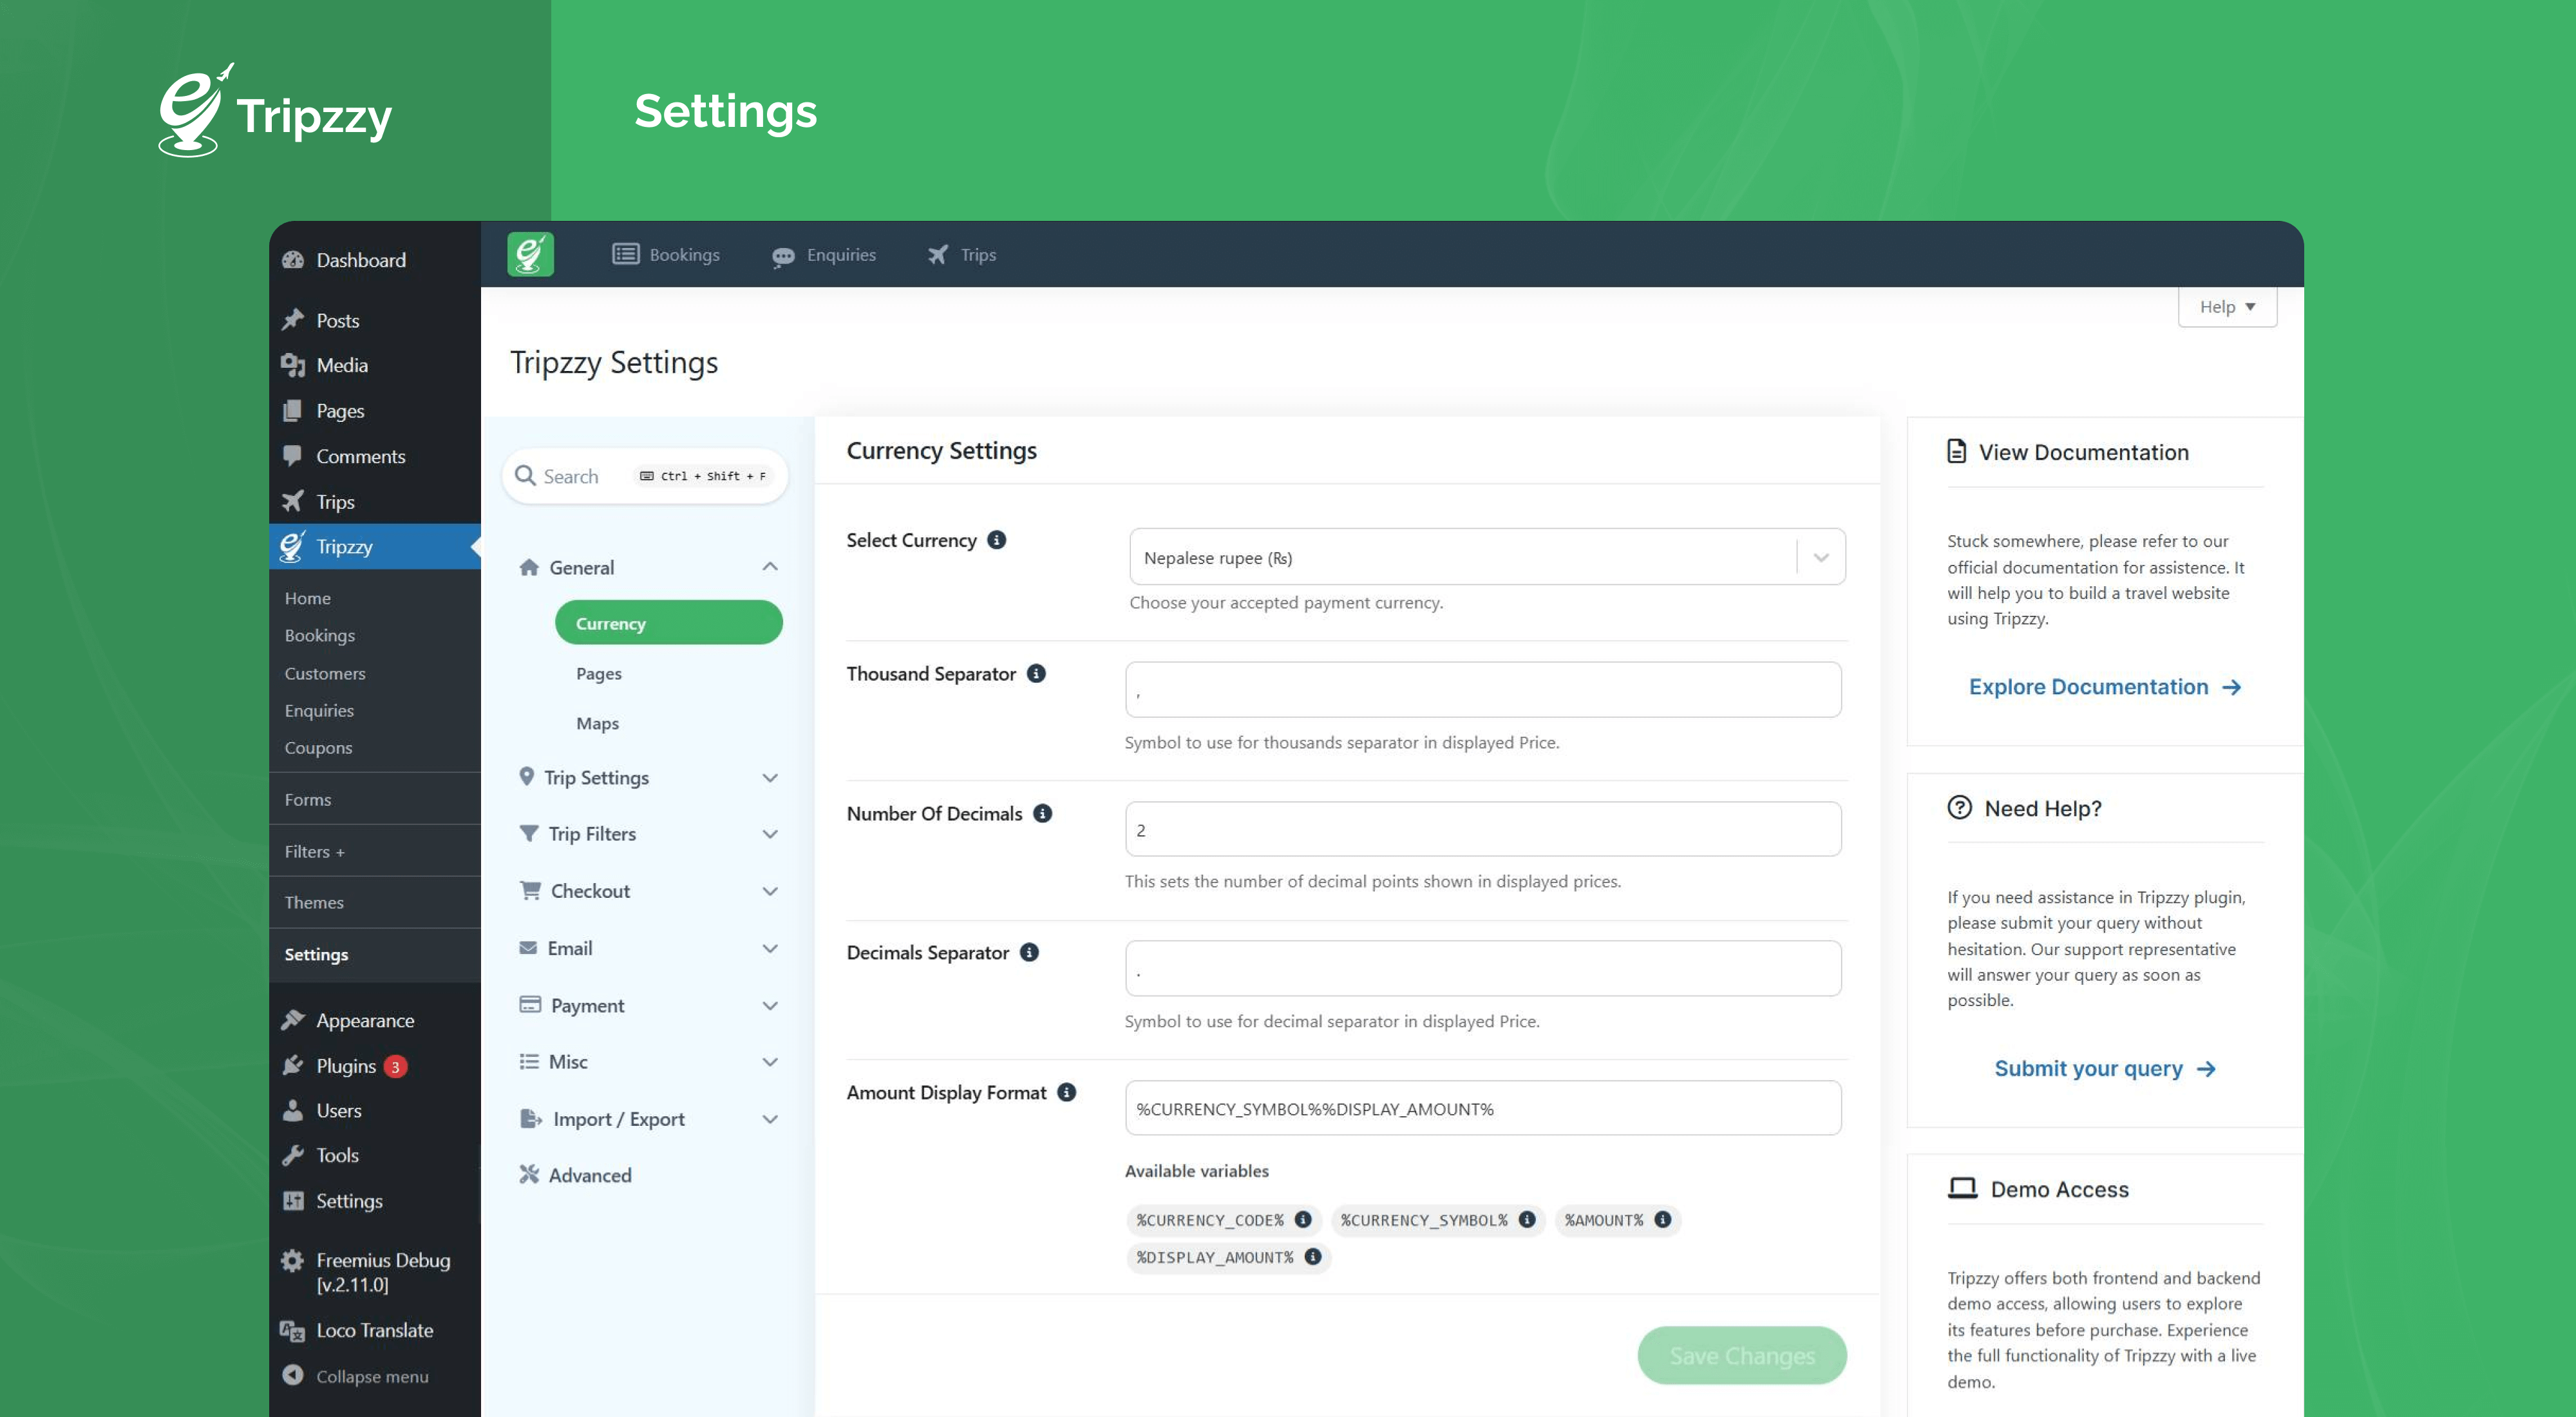Focus the settings Search field

click(645, 476)
